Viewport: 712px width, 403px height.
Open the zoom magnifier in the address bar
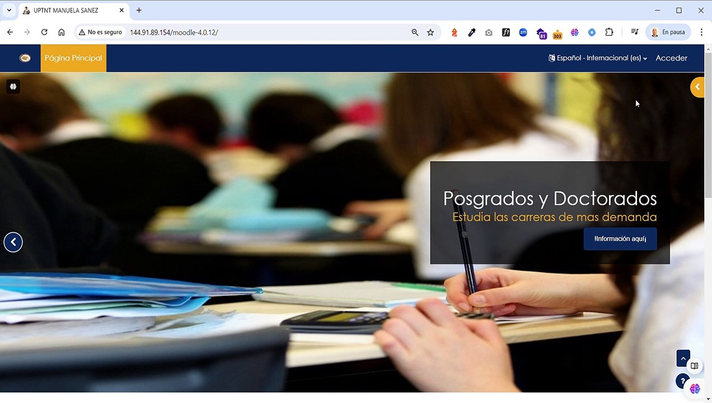415,32
